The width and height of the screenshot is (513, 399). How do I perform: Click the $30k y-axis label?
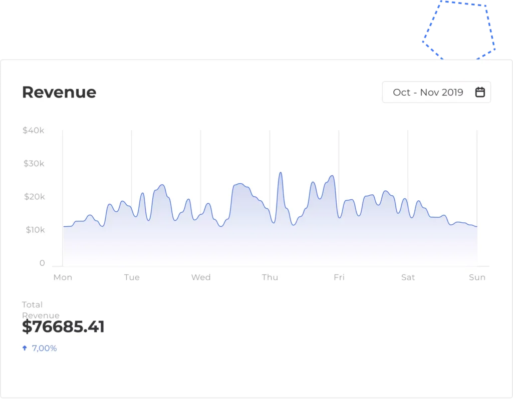pos(34,164)
